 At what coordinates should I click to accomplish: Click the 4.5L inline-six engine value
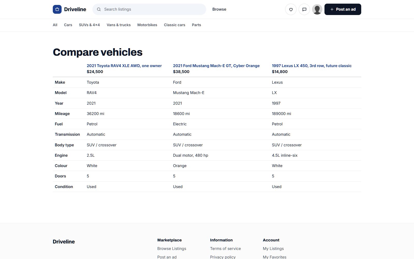click(285, 155)
